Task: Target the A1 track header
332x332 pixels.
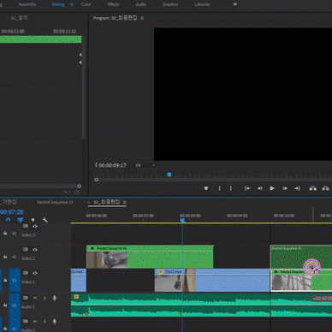Action: 15,305
